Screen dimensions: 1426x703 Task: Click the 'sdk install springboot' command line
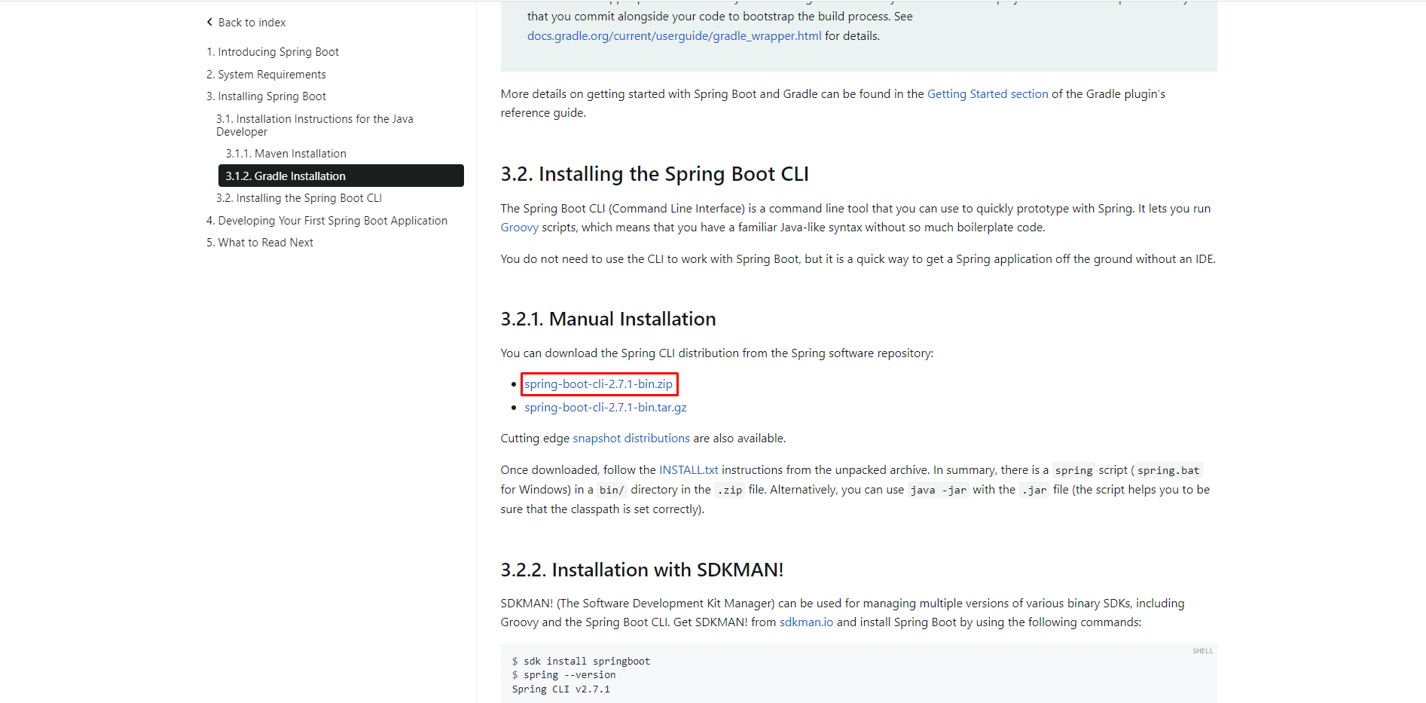(581, 662)
